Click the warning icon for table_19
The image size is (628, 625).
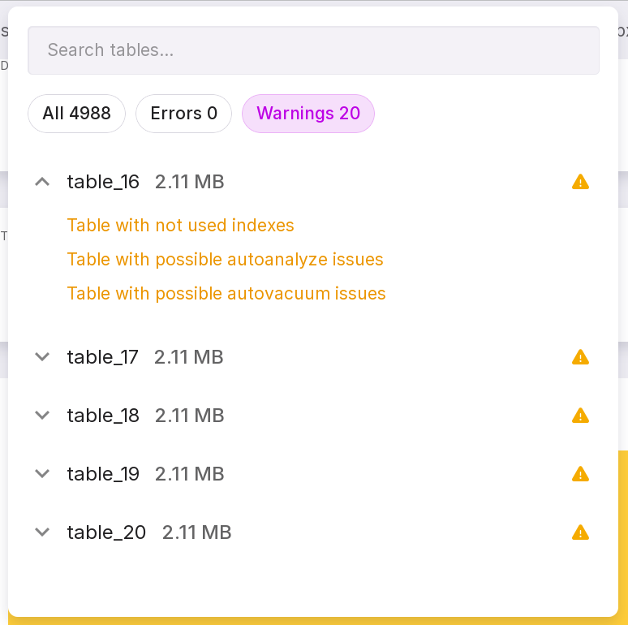click(580, 474)
